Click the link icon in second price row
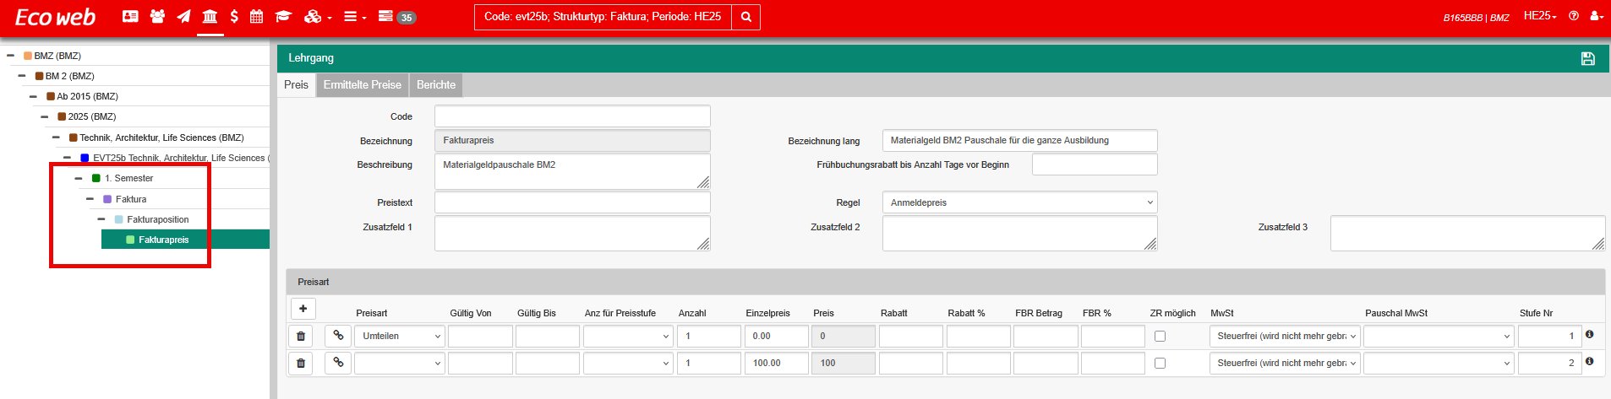 click(338, 363)
